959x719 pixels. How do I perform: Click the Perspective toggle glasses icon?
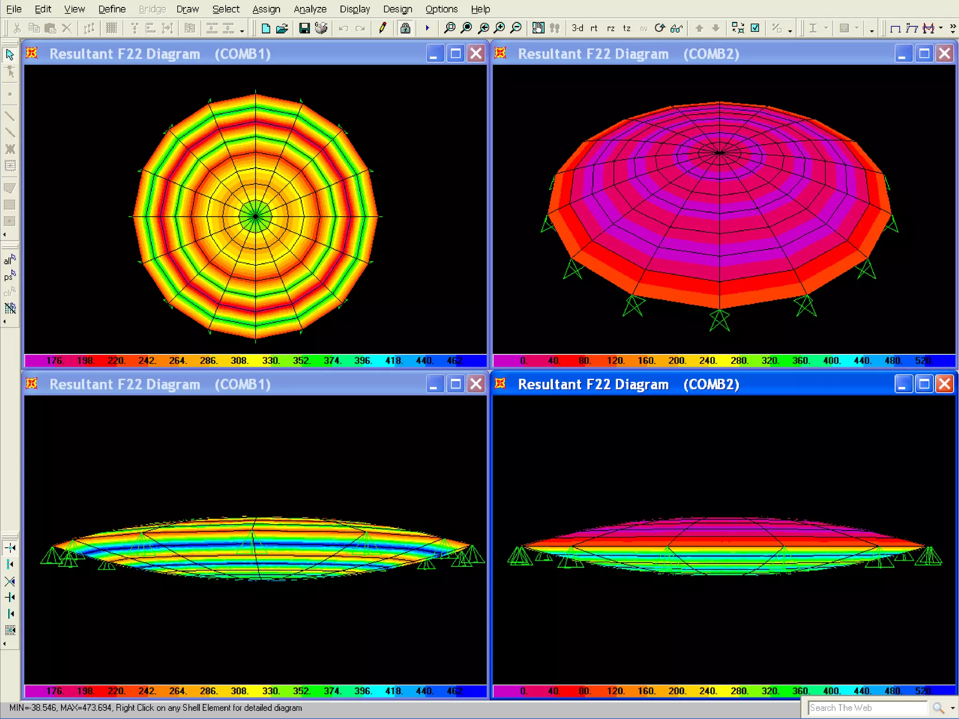pos(676,28)
